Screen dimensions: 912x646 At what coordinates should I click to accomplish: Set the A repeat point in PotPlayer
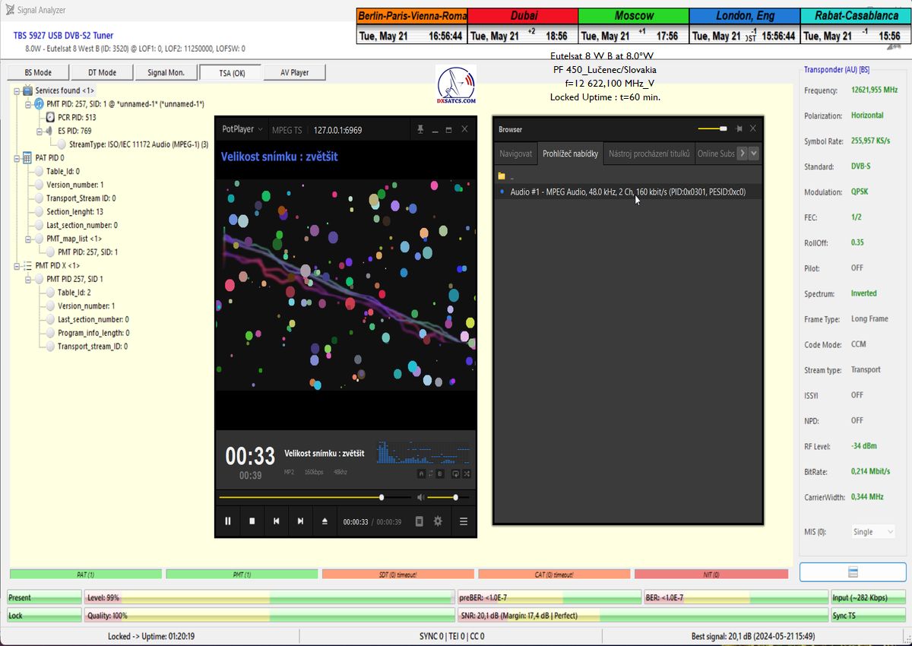point(420,473)
